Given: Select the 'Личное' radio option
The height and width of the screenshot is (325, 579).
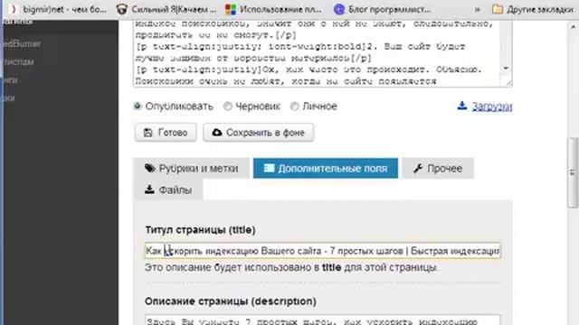Looking at the screenshot, I should click(x=294, y=107).
